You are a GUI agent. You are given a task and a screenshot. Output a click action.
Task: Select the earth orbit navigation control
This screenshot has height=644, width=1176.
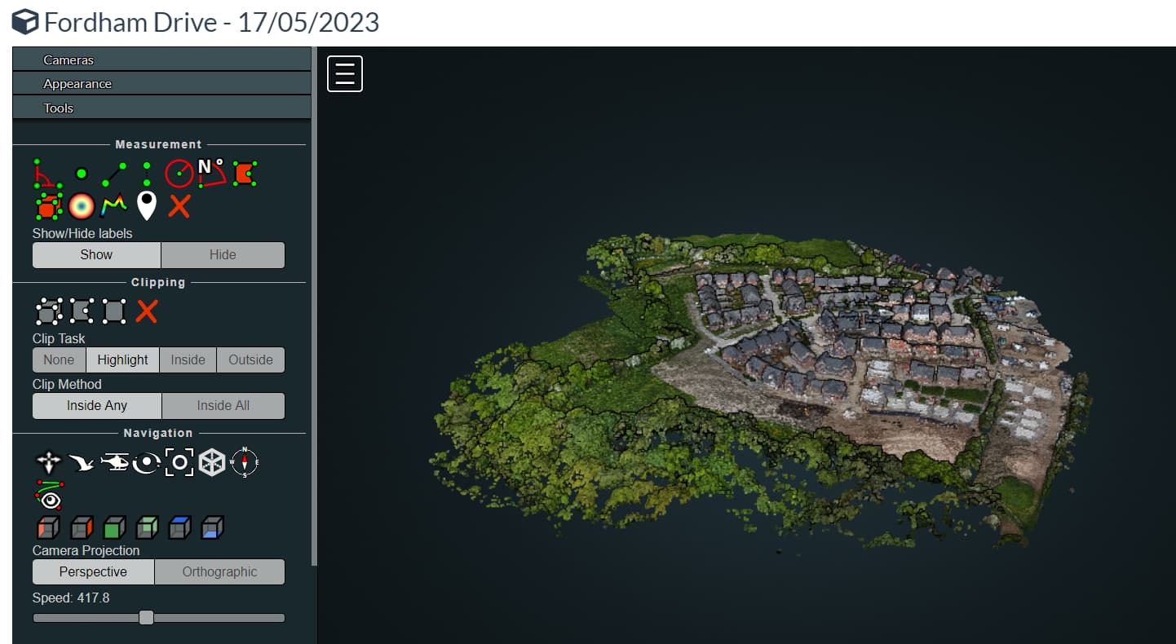coord(146,462)
